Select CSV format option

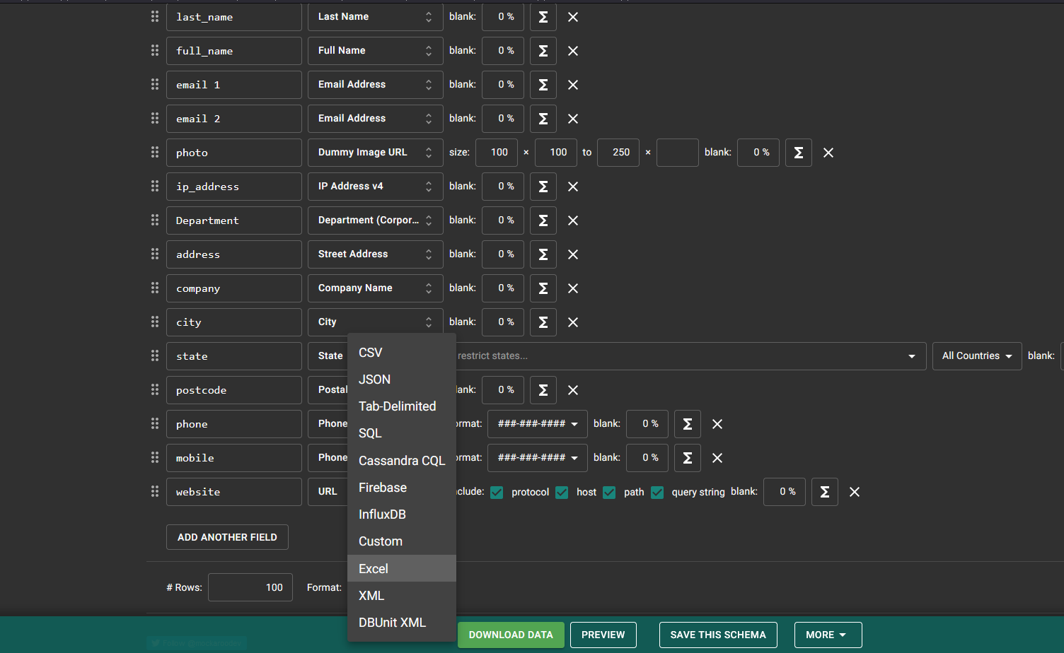click(402, 353)
